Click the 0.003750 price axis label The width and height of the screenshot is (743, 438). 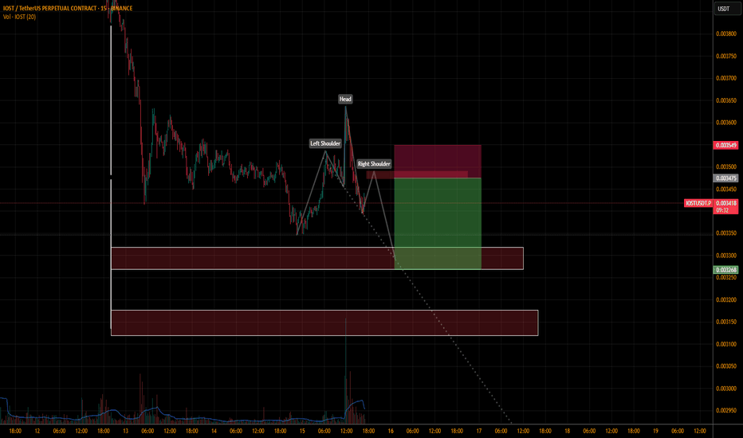726,57
